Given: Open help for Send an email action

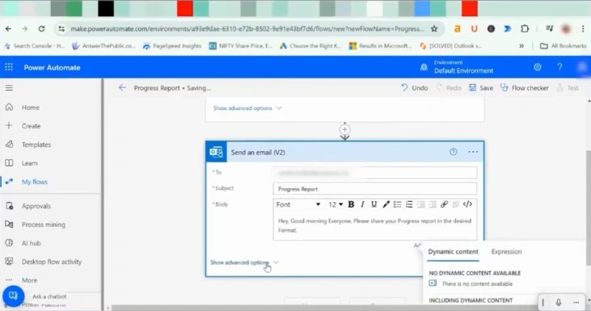Looking at the screenshot, I should [x=453, y=152].
